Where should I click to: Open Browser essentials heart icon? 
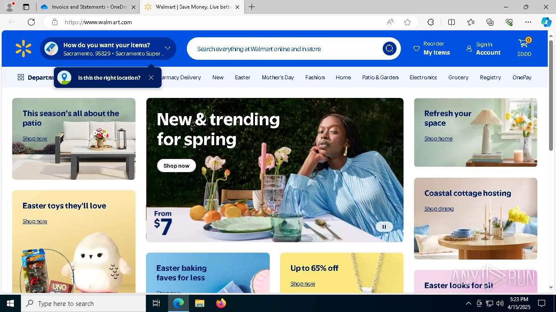click(509, 22)
